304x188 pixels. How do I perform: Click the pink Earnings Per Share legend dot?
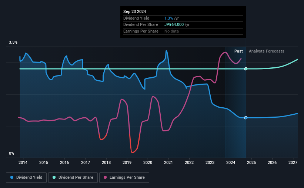(105, 177)
